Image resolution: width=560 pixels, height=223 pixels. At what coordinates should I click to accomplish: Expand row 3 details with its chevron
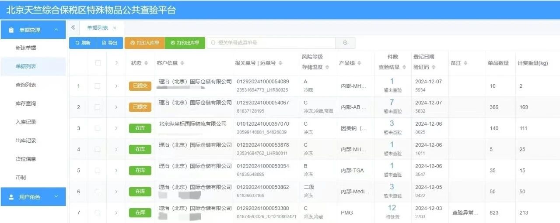(116, 128)
